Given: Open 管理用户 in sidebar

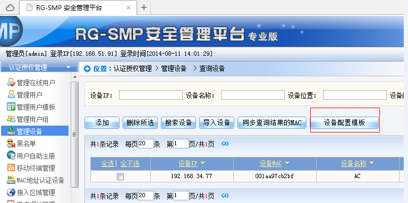Looking at the screenshot, I should tap(29, 95).
